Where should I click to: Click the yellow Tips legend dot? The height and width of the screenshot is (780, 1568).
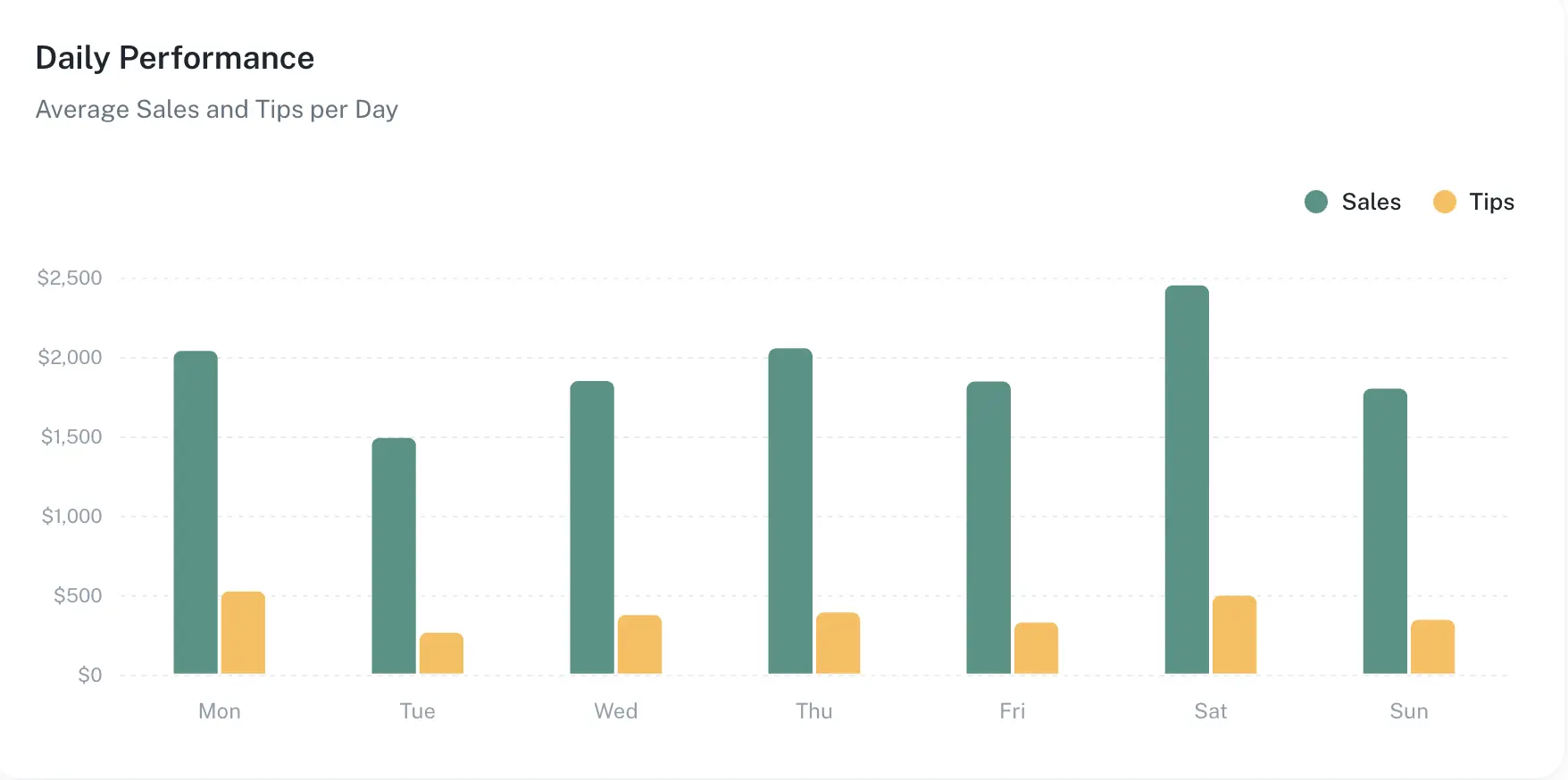click(1444, 202)
